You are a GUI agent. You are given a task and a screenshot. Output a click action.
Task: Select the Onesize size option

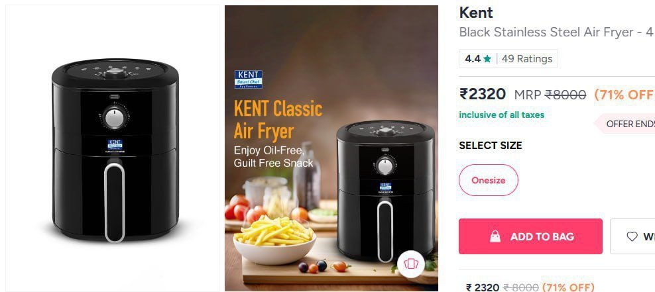pos(489,180)
